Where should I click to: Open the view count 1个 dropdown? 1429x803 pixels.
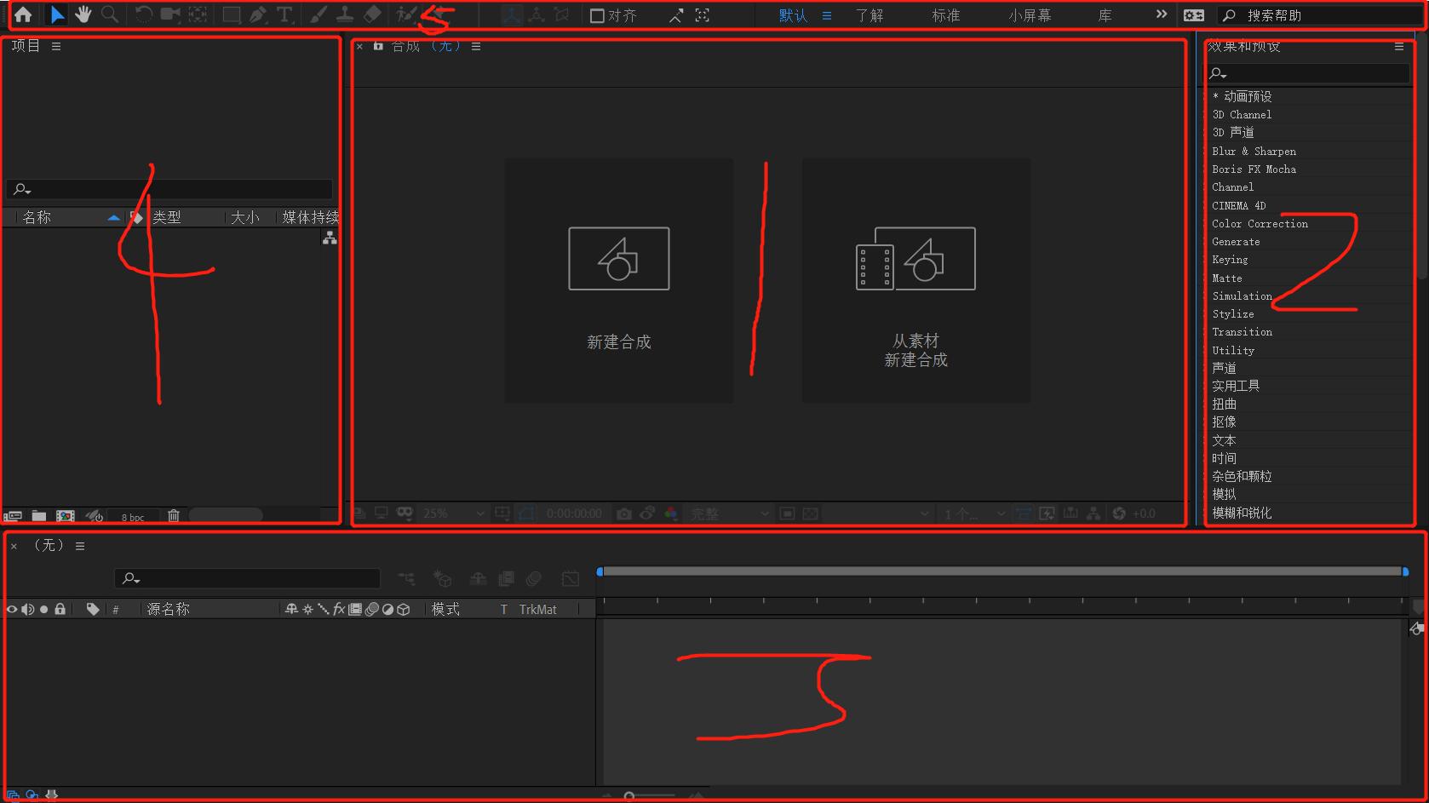(974, 513)
